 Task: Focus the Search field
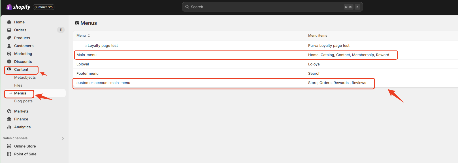[x=272, y=7]
